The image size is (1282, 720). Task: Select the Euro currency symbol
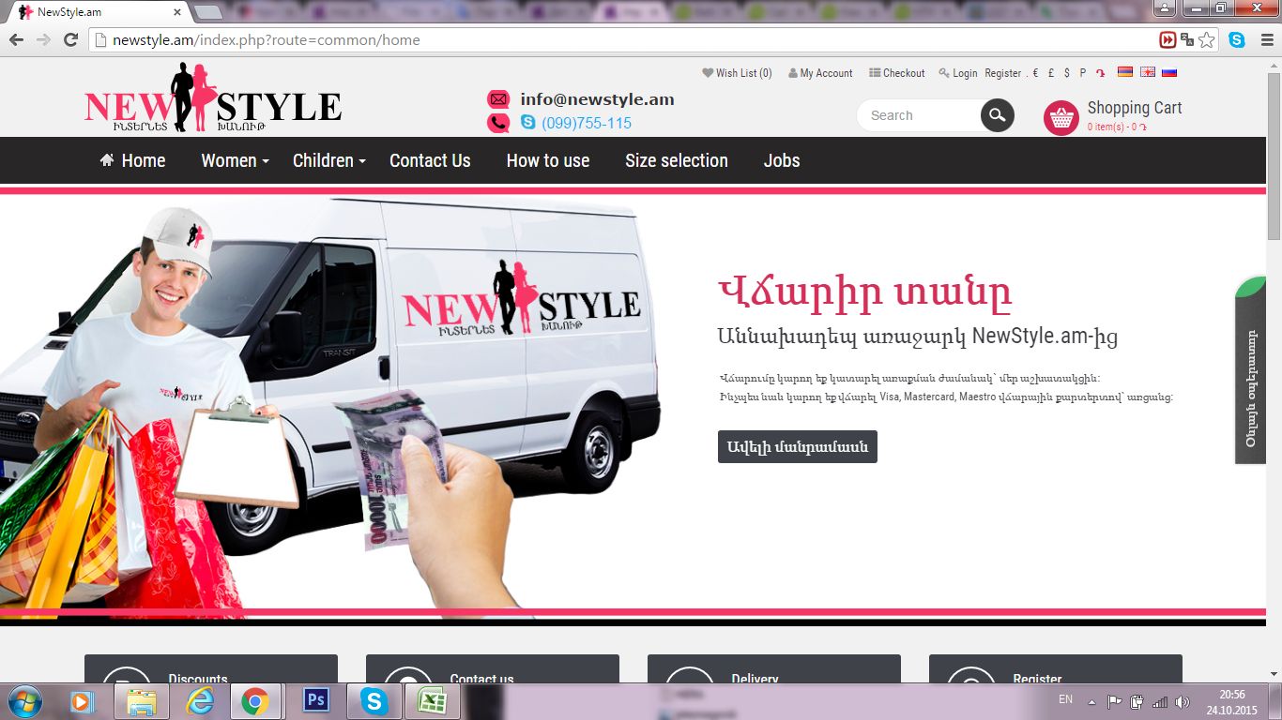[1036, 73]
